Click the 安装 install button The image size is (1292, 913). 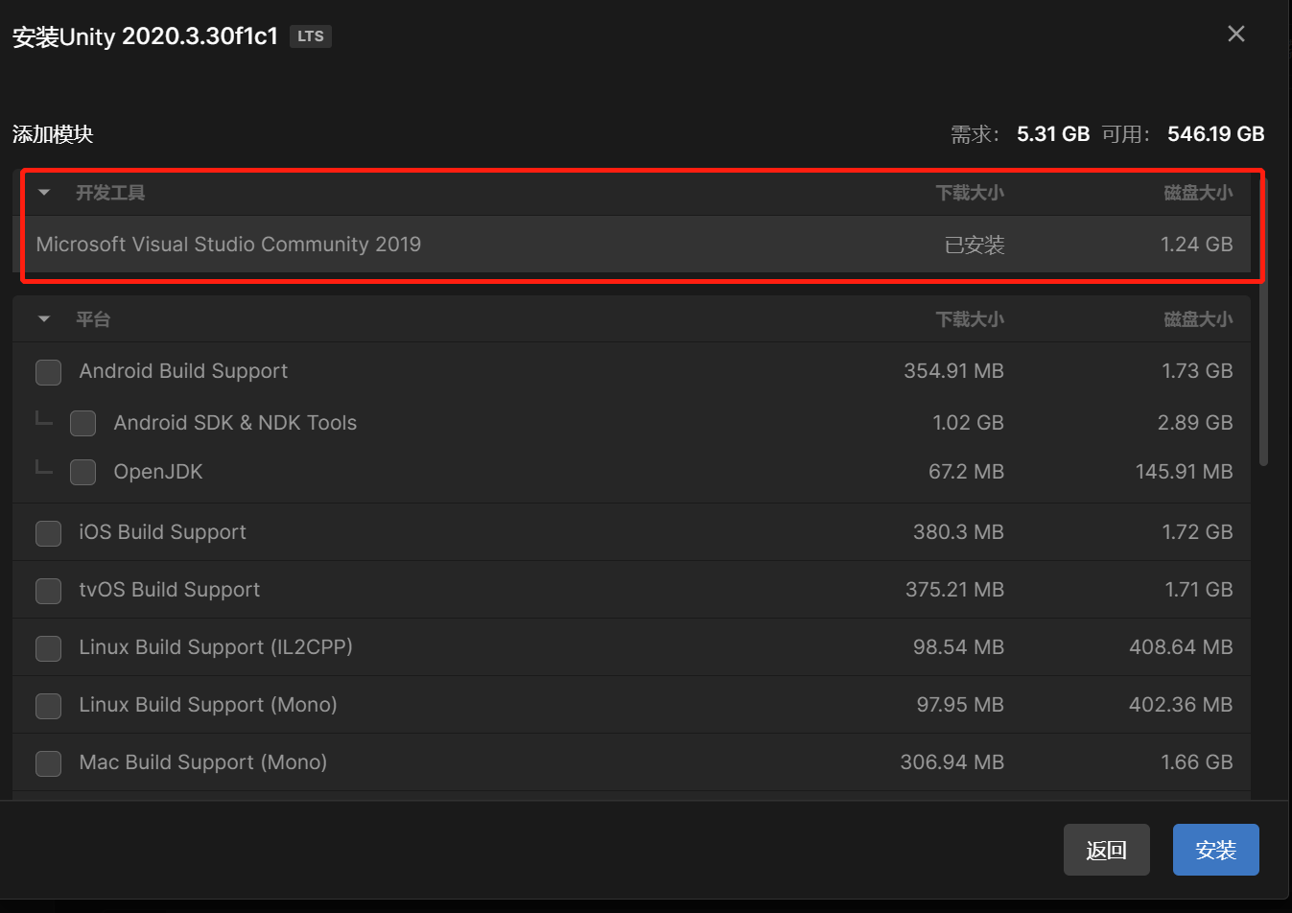[1215, 850]
